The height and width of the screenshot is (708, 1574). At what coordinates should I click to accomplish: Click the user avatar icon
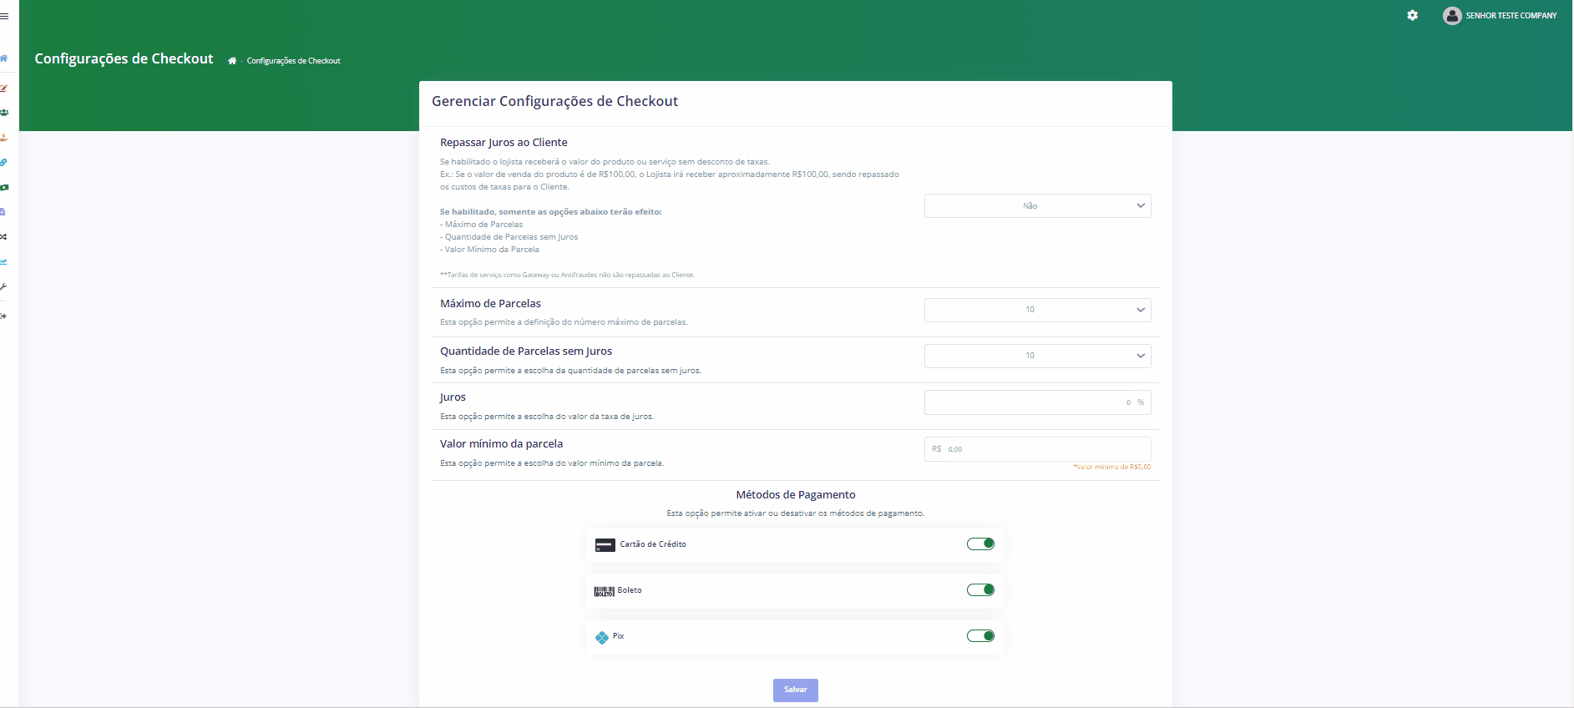(1452, 15)
